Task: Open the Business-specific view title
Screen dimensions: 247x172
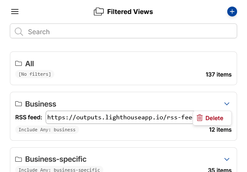Action: click(x=56, y=159)
